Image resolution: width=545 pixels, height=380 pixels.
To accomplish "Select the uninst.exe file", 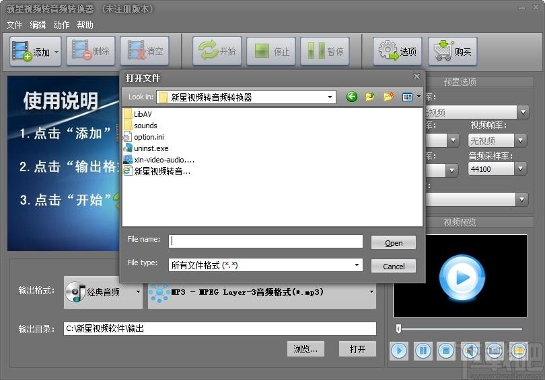I will coord(146,148).
